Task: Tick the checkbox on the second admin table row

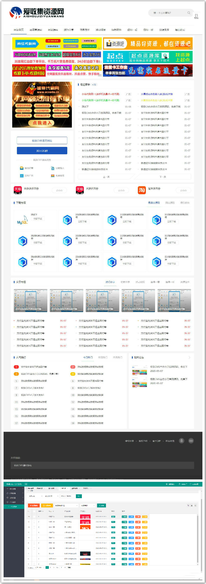Action: tap(34, 522)
